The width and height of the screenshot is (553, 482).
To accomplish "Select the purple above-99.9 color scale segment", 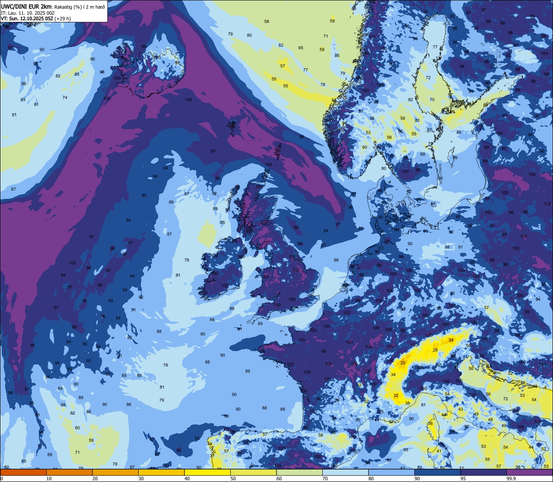I will pos(529,472).
